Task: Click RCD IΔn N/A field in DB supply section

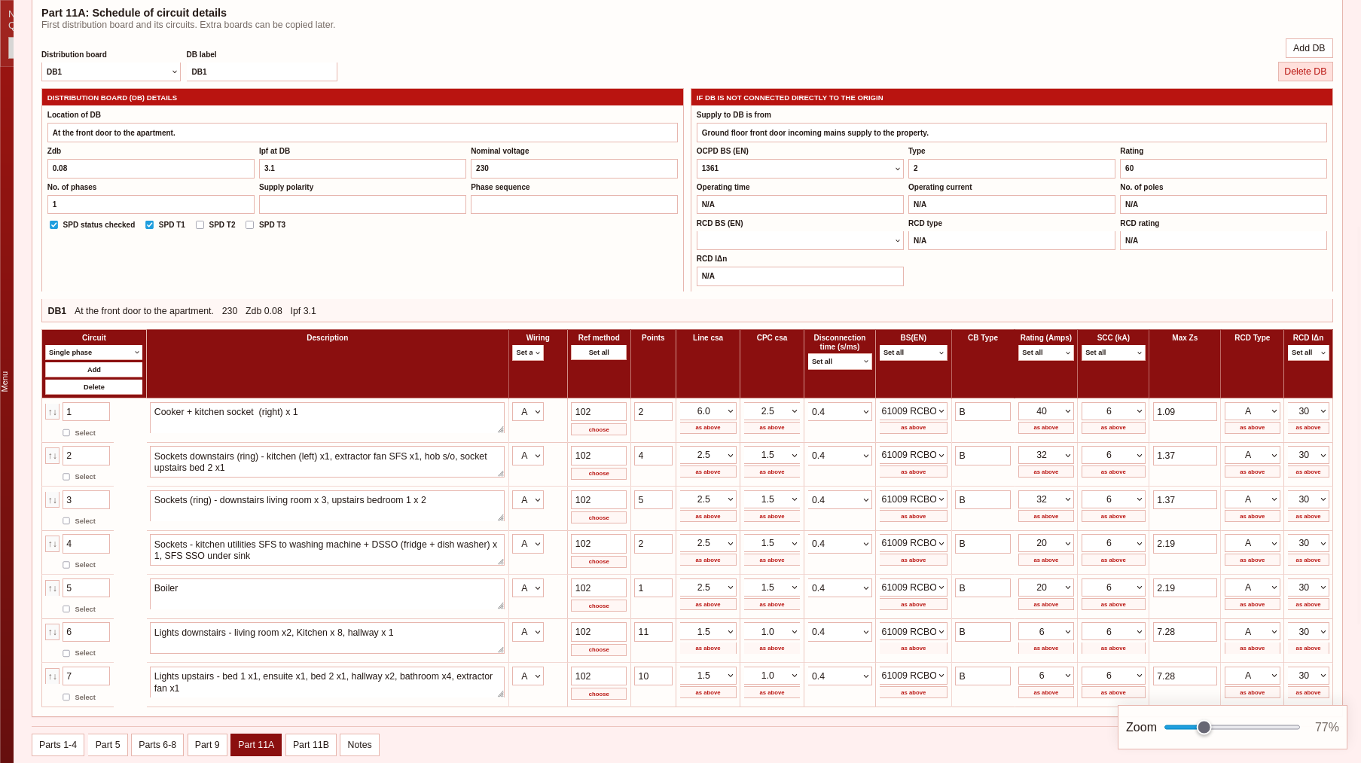Action: [x=800, y=276]
